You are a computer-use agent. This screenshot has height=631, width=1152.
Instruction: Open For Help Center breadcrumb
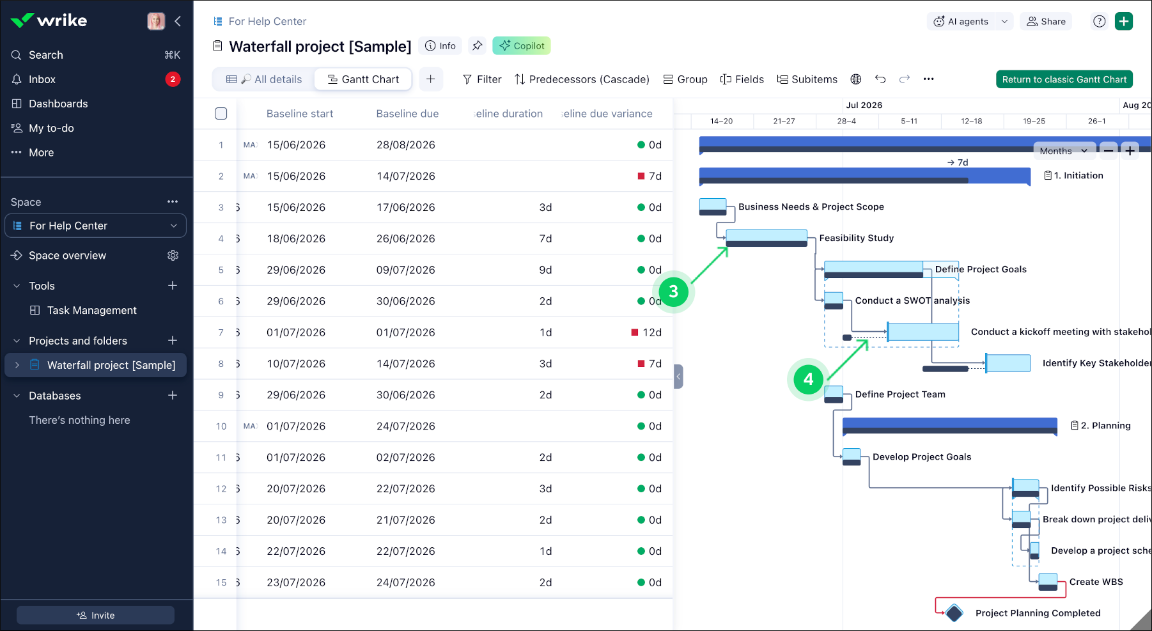point(267,21)
